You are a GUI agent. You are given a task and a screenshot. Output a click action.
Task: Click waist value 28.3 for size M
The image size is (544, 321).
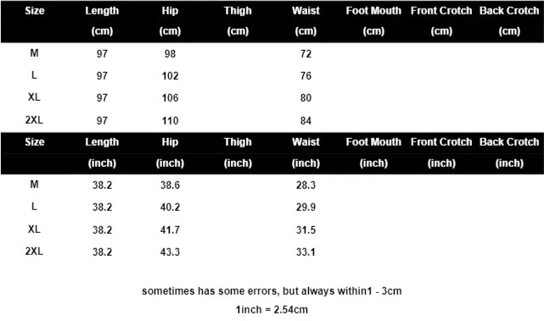tap(306, 185)
